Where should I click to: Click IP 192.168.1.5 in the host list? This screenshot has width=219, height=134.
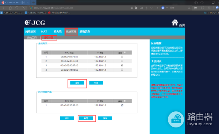pyautogui.click(x=100, y=61)
